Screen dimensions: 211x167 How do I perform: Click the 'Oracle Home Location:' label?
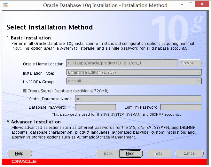pos(43,64)
